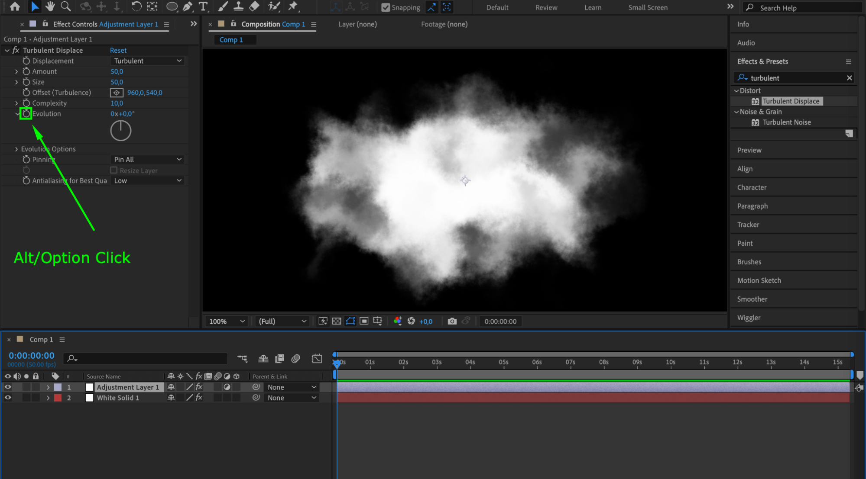
Task: Select the Puppet Pin tool
Action: coord(293,6)
